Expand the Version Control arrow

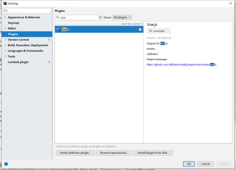[5, 39]
